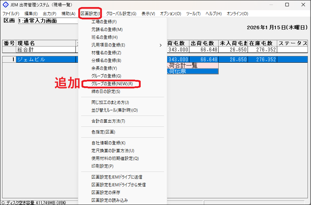Click the 区画 input field
This screenshot has width=311, height=205.
click(x=48, y=21)
